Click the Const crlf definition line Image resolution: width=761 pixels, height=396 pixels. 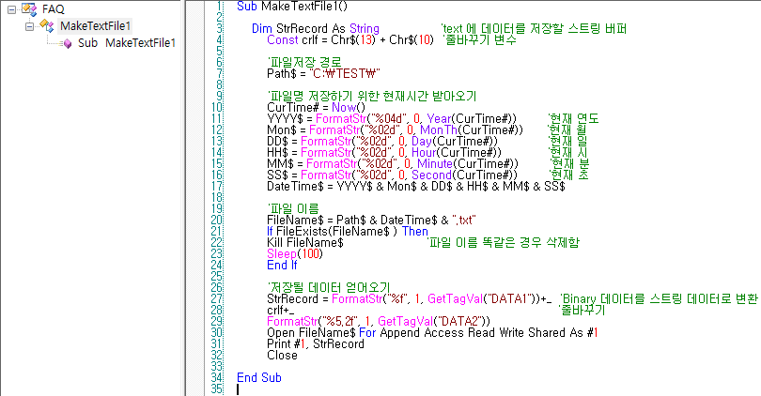350,39
